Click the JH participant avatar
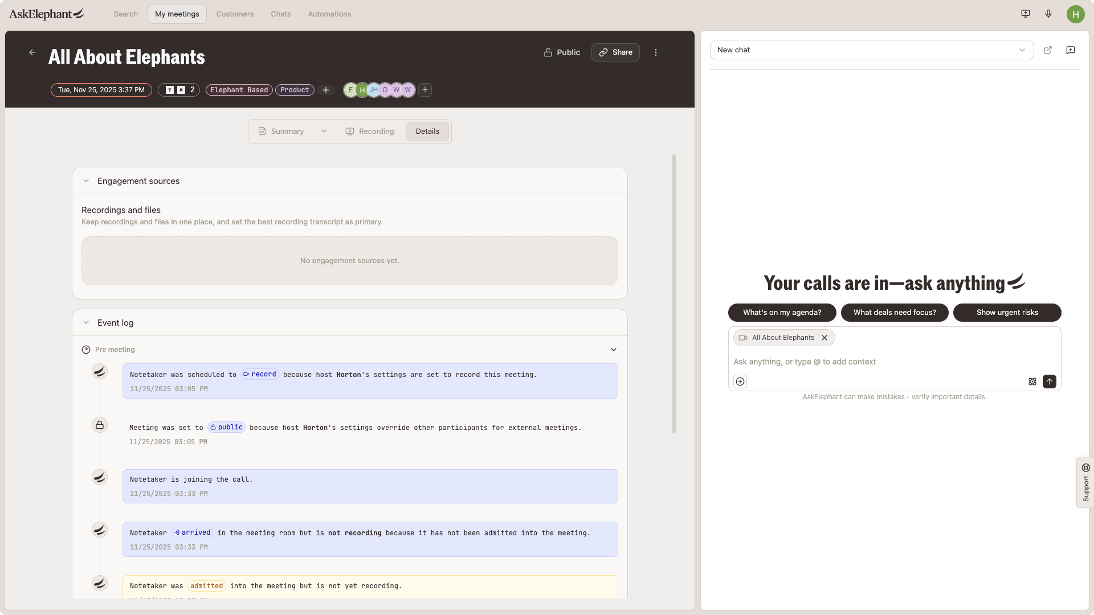Image resolution: width=1094 pixels, height=615 pixels. coord(373,90)
